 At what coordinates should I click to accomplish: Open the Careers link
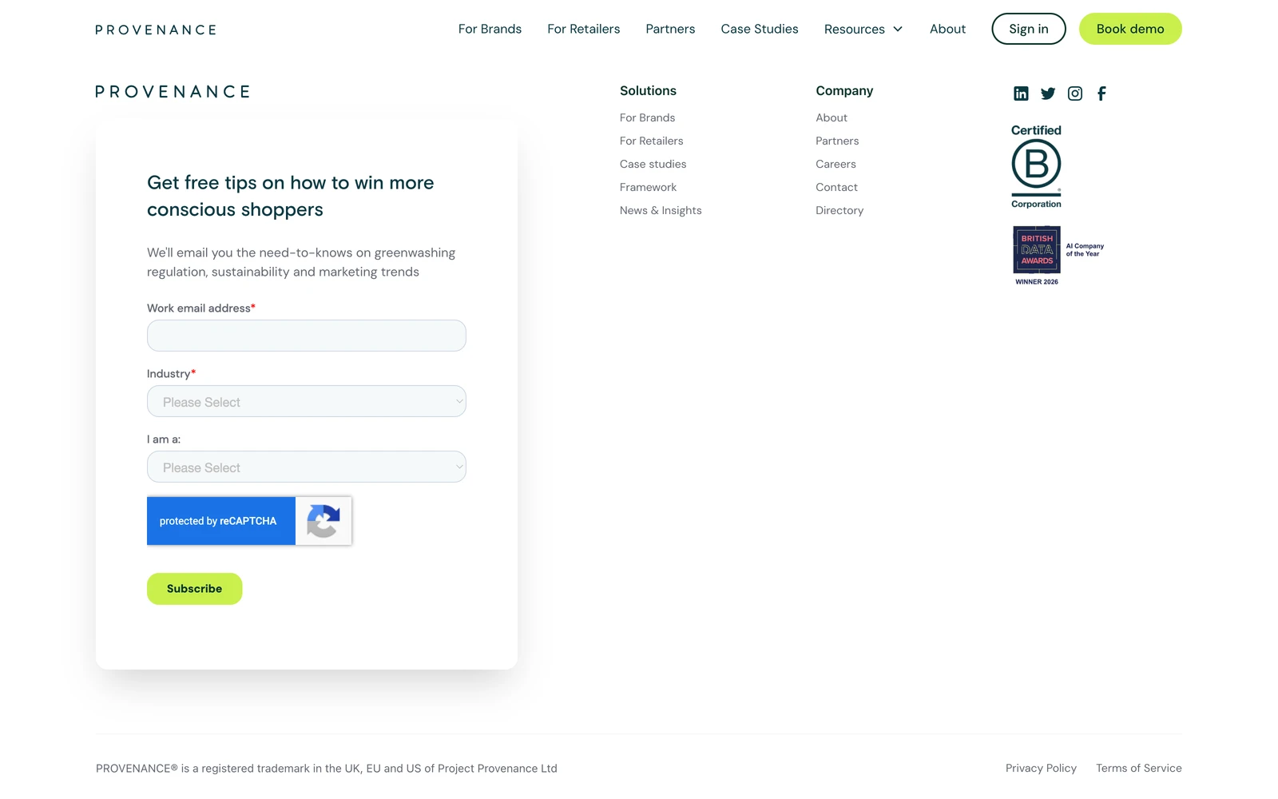coord(835,164)
